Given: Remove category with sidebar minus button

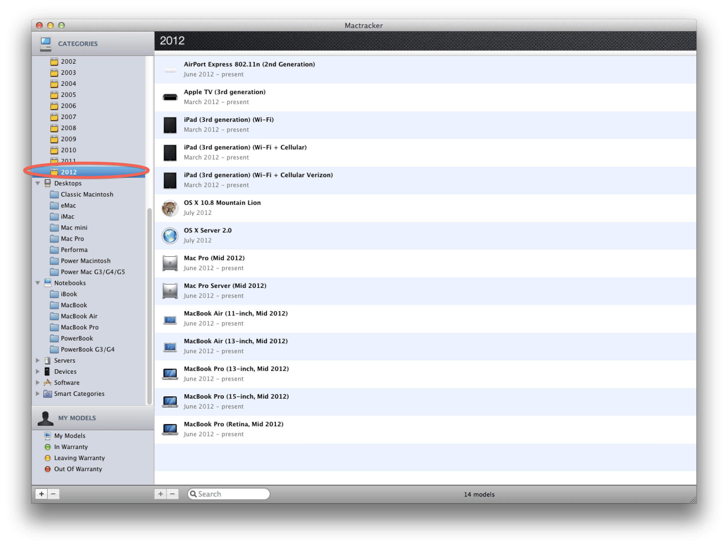Looking at the screenshot, I should [53, 494].
